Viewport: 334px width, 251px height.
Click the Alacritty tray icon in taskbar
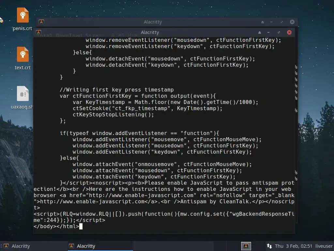246,246
